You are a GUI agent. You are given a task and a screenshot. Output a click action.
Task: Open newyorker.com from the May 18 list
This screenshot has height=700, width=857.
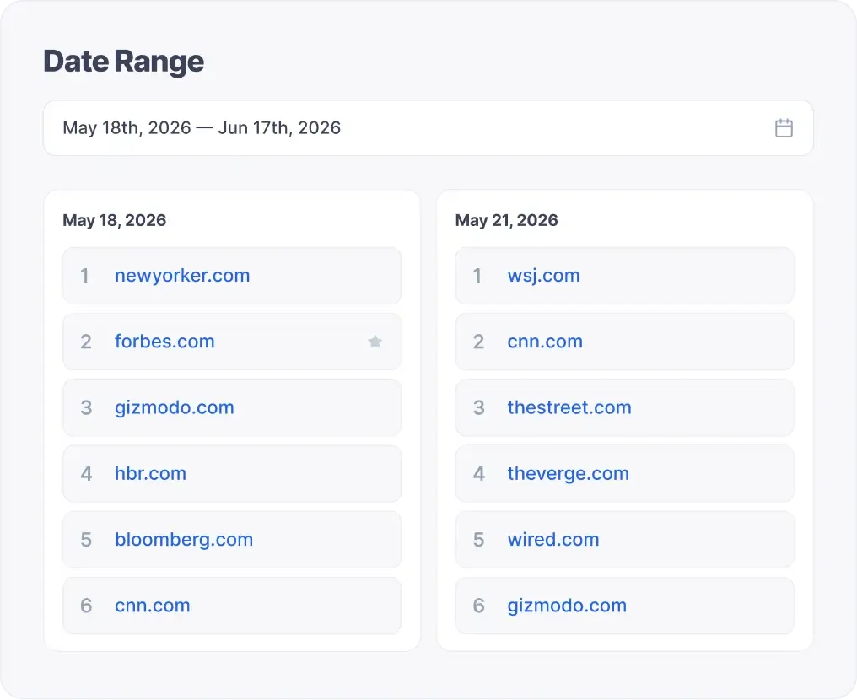(x=182, y=275)
